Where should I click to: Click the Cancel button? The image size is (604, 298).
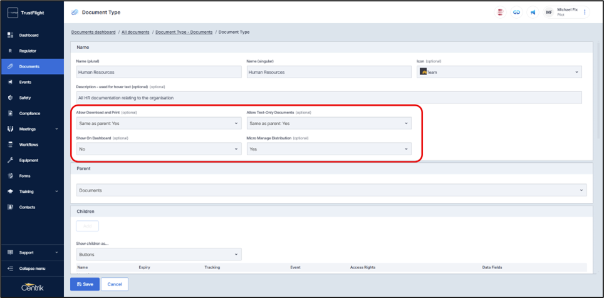pyautogui.click(x=115, y=284)
